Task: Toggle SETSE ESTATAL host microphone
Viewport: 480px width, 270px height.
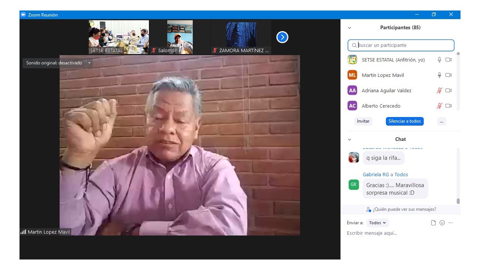Action: coord(439,60)
